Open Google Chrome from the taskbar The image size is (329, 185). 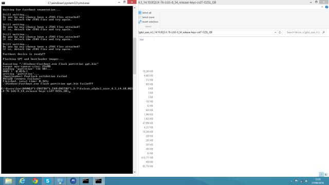coord(35,181)
